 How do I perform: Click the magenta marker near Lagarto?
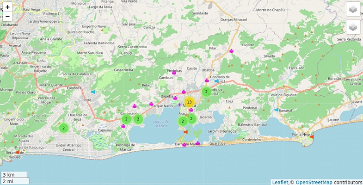click(231, 51)
